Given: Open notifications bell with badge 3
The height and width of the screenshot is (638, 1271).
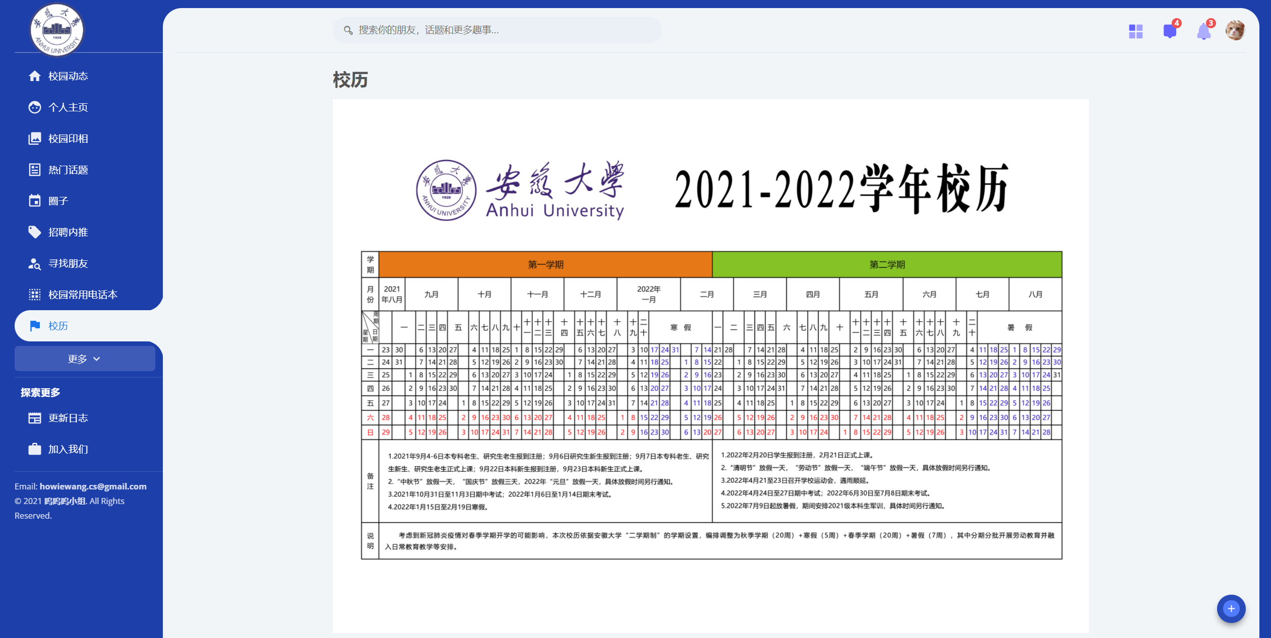Looking at the screenshot, I should tap(1203, 31).
